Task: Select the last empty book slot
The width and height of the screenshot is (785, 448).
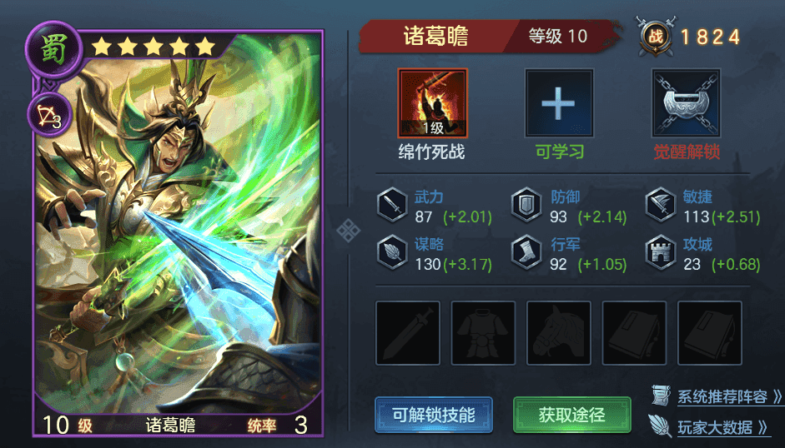Action: click(710, 333)
